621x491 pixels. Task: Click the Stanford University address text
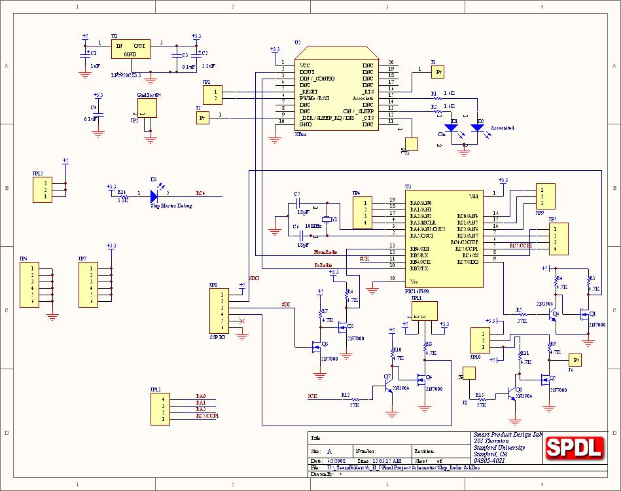(499, 448)
